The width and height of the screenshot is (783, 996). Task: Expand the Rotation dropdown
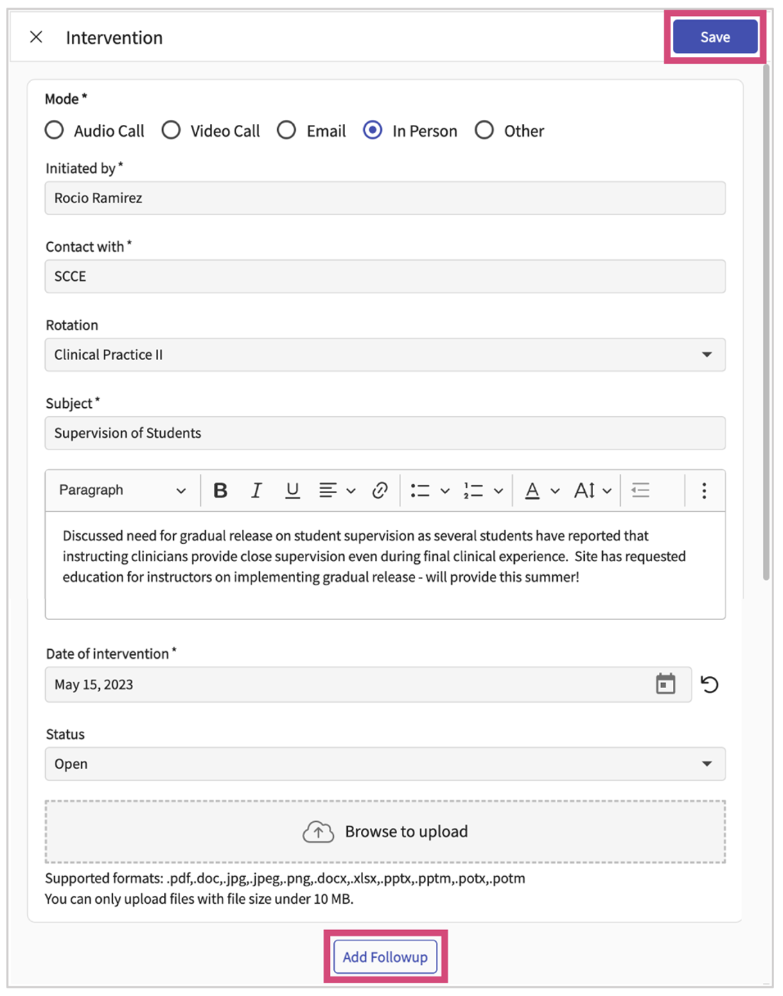706,354
